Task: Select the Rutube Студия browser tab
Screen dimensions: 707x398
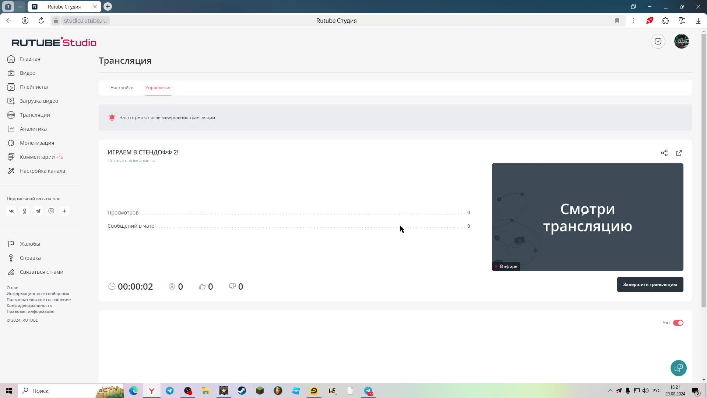Action: pyautogui.click(x=64, y=7)
